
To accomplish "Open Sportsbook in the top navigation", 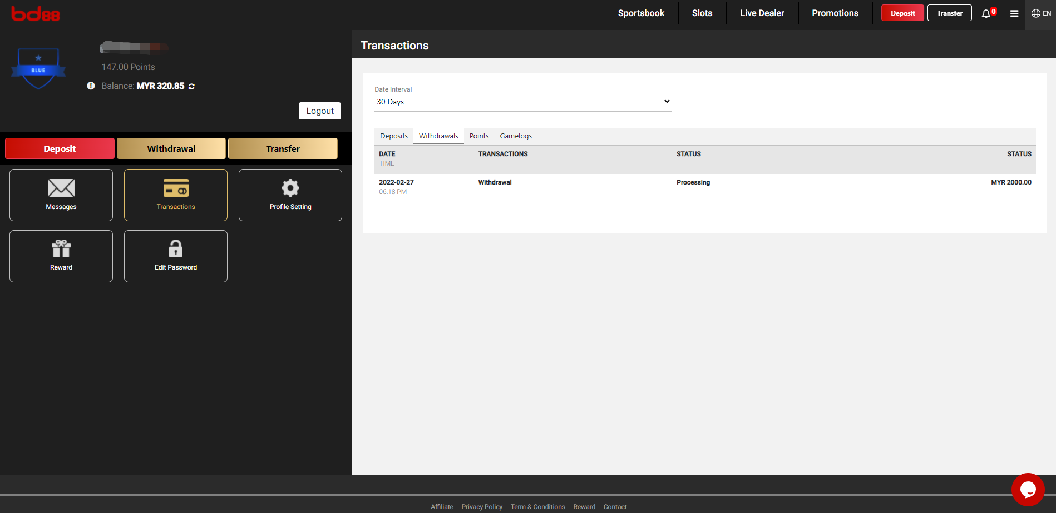I will (641, 13).
